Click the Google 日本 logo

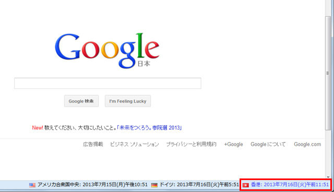107,50
